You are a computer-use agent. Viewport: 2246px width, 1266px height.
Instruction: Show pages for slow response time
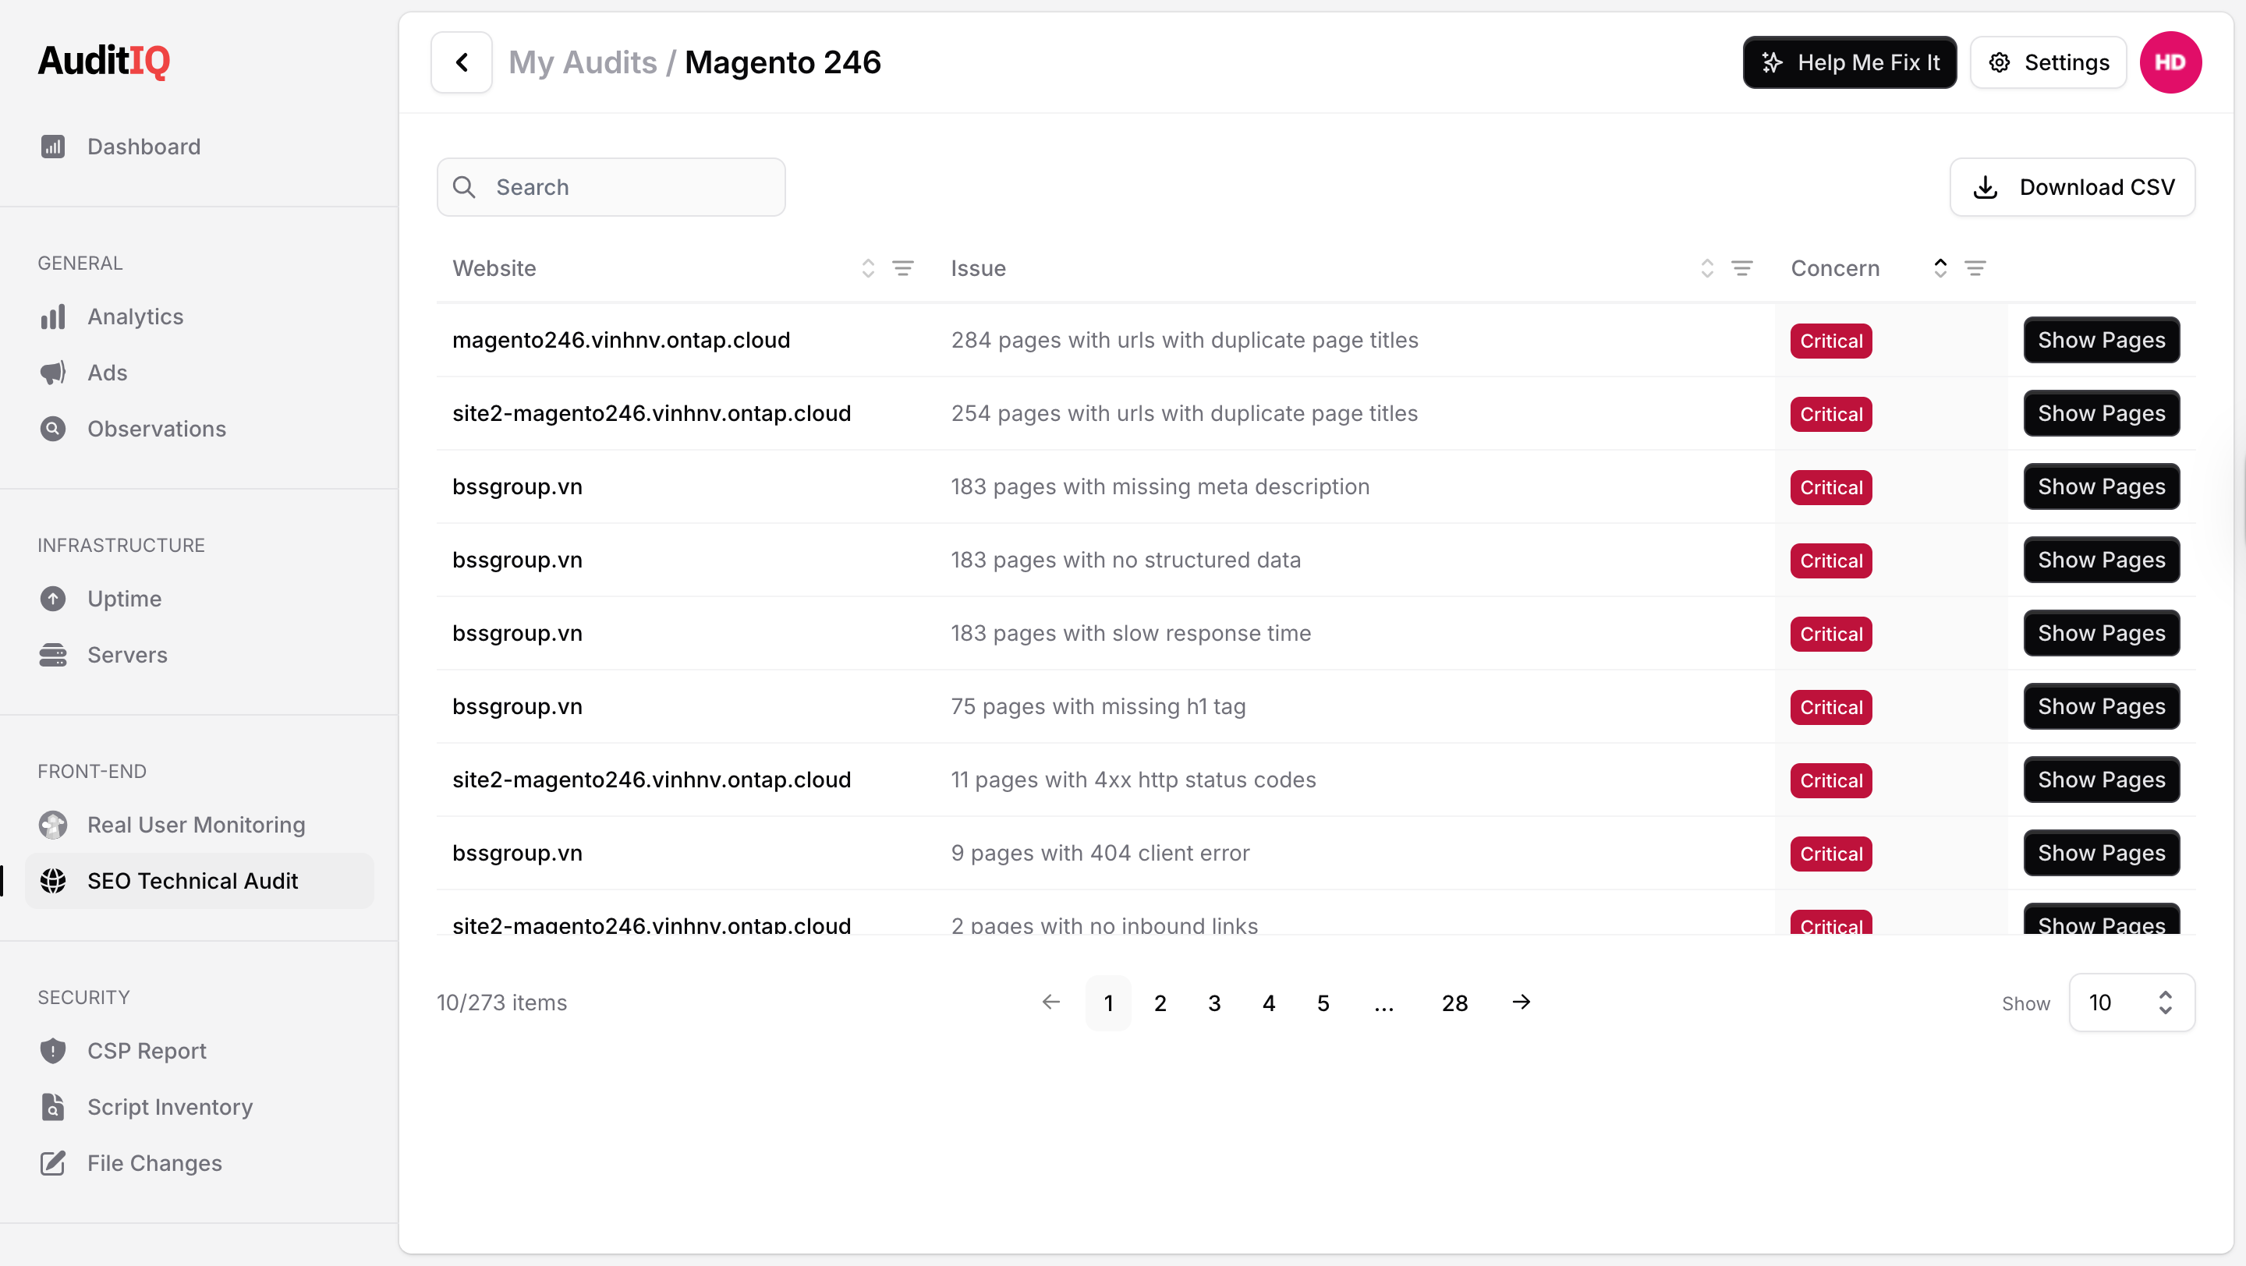click(2101, 634)
